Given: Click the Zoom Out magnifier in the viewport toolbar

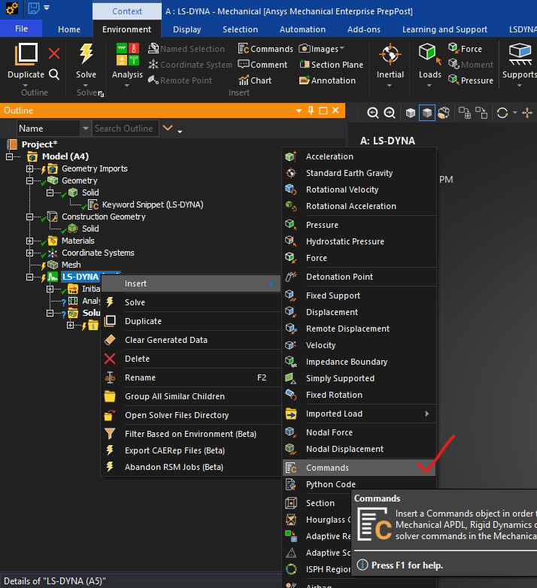Looking at the screenshot, I should [x=390, y=113].
